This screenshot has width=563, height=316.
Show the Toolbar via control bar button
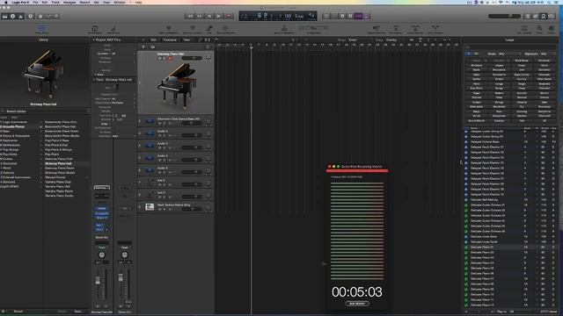[x=20, y=16]
